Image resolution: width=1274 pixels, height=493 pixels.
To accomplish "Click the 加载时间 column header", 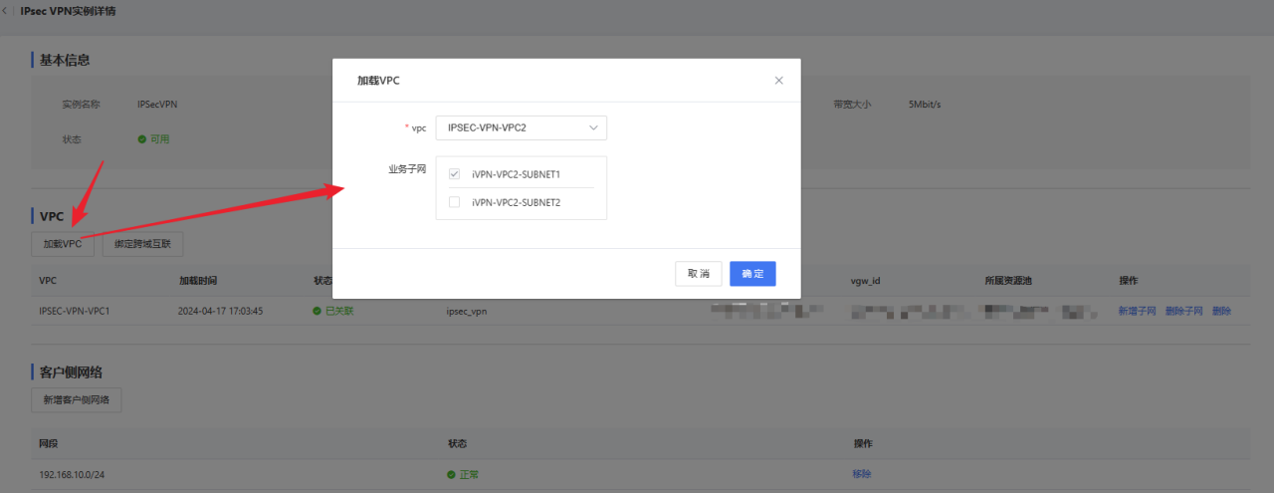I will (197, 281).
